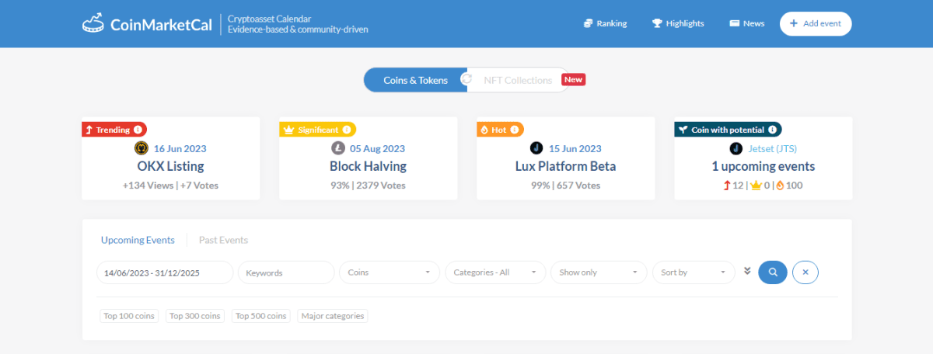Select the Coins & Tokens toggle
The image size is (933, 354).
pos(415,80)
